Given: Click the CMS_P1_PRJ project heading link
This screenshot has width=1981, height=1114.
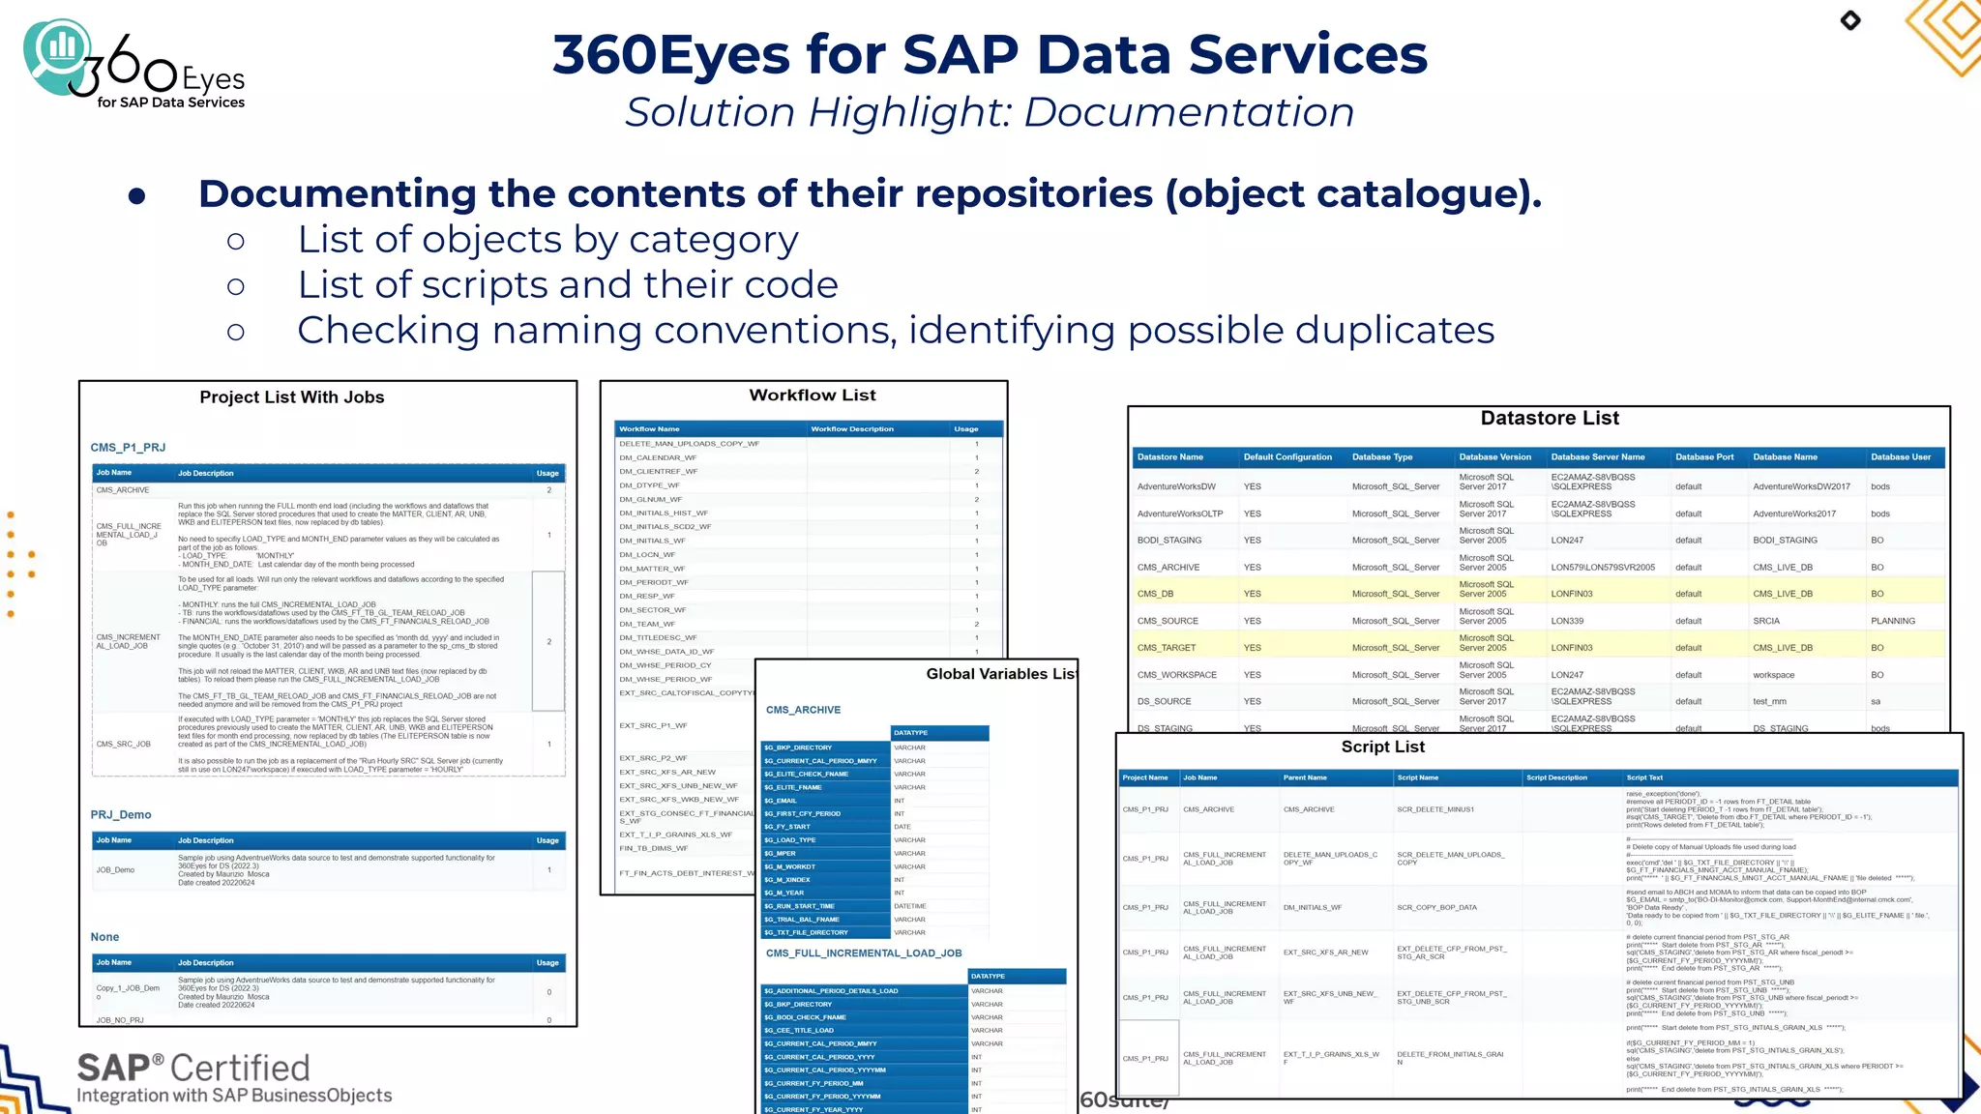Looking at the screenshot, I should click(x=128, y=448).
